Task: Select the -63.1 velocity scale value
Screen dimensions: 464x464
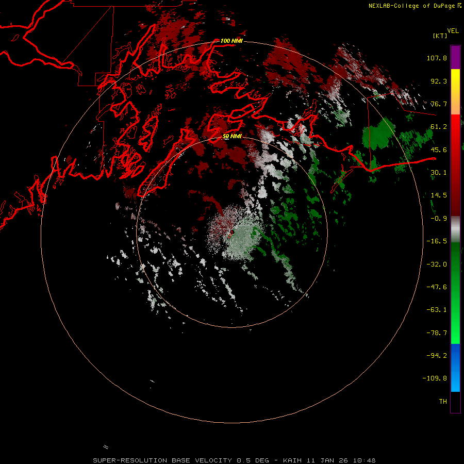Action: (x=437, y=310)
